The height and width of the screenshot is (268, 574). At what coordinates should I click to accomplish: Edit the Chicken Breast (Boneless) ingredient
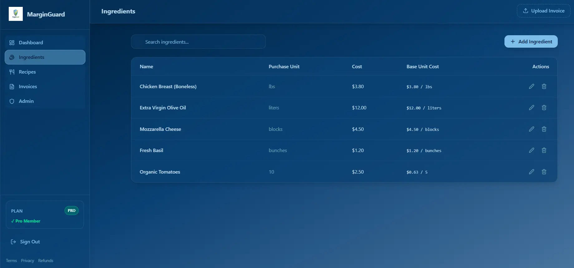(x=532, y=86)
